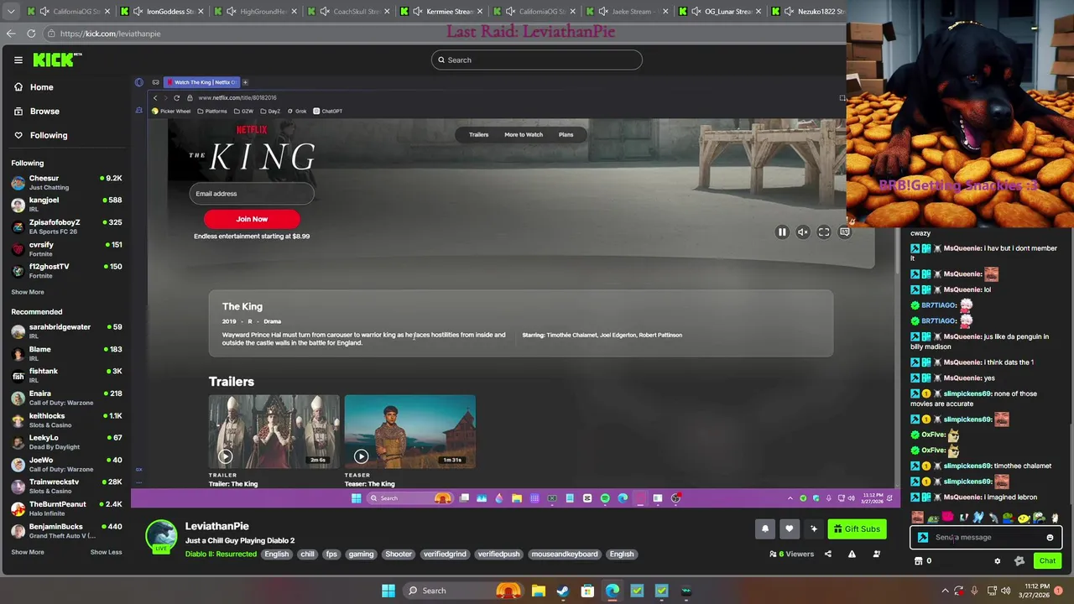The image size is (1074, 604).
Task: Expand Following list with Show More
Action: coord(28,292)
